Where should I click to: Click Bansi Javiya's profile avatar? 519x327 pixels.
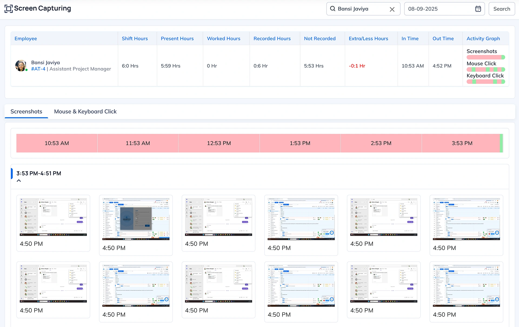tap(21, 66)
